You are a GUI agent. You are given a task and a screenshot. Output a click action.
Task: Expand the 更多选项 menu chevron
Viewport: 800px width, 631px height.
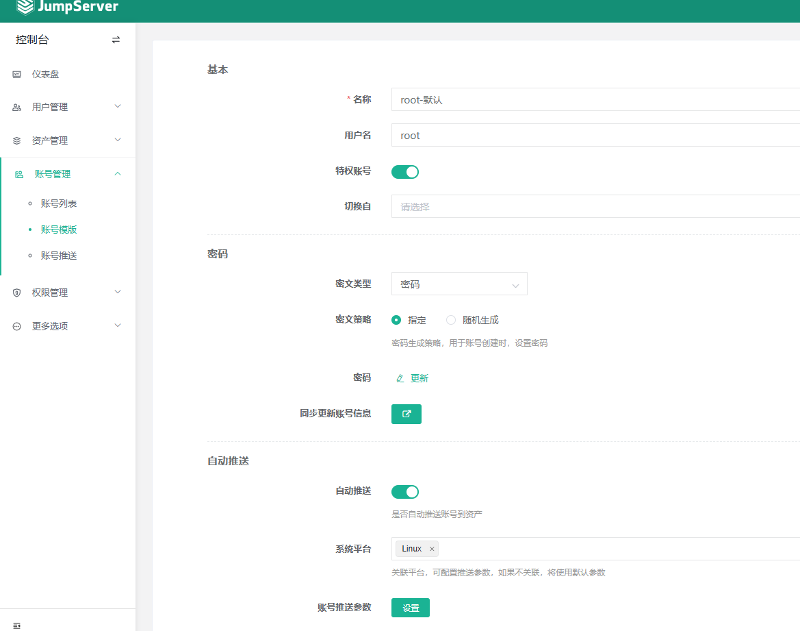(x=118, y=325)
